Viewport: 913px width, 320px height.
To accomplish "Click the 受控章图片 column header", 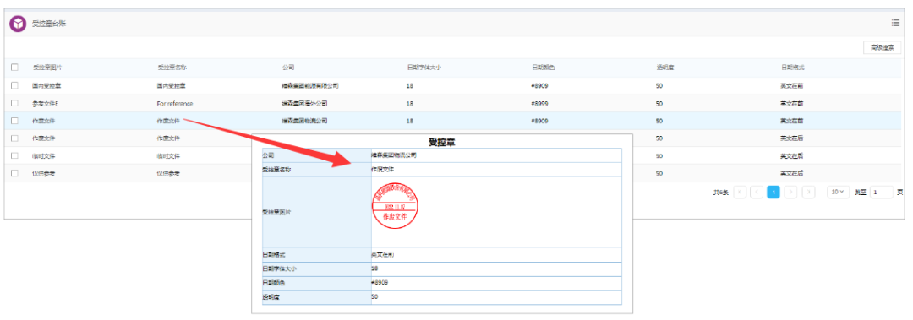I will [47, 68].
